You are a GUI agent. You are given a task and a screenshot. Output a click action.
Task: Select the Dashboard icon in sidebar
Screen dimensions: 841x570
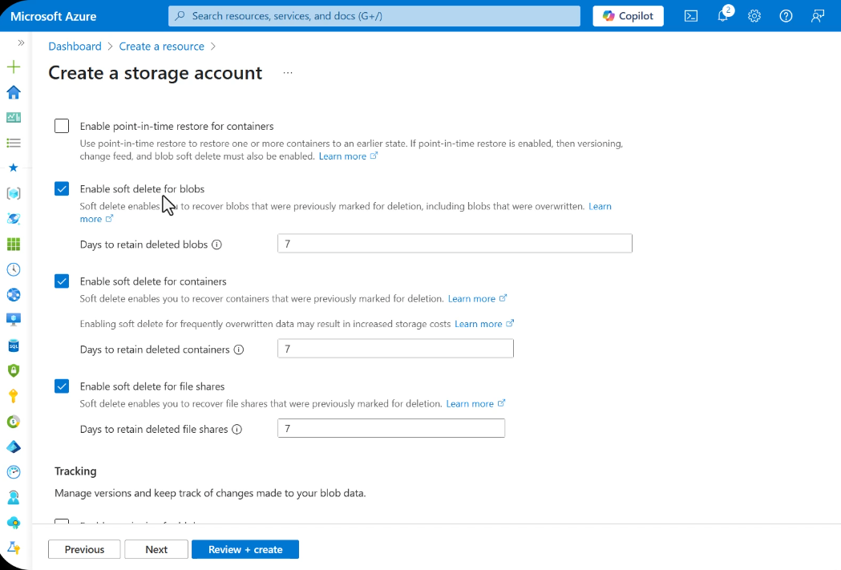13,117
